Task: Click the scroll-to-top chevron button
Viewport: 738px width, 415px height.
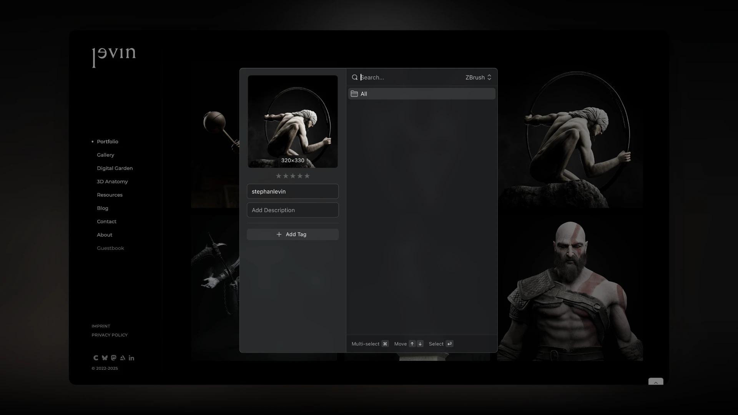Action: tap(656, 382)
